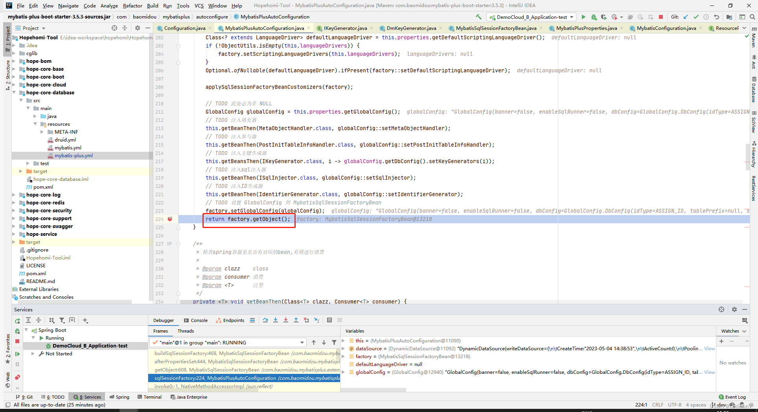This screenshot has height=412, width=758.
Task: Open the DemoCloud_B_Application-test run configuration dropdown
Action: tap(531, 17)
